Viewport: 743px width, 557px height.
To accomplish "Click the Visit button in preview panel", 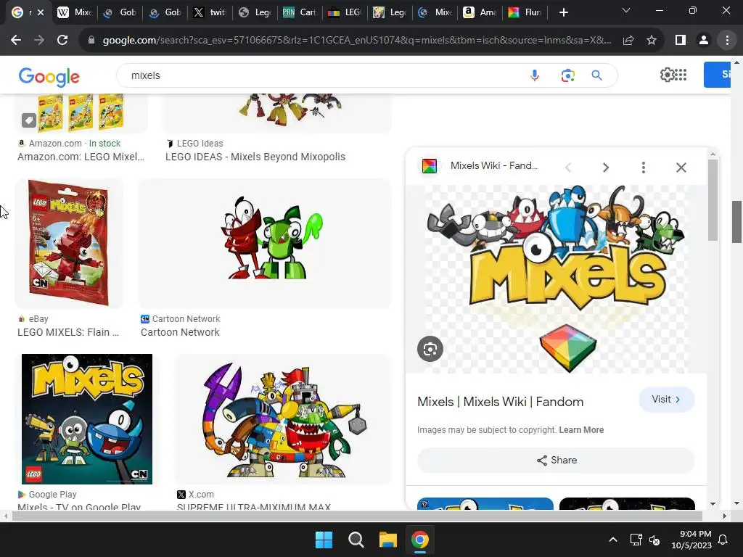I will (x=666, y=400).
